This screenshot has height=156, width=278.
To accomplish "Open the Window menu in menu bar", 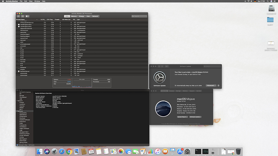I will click(x=37, y=1).
